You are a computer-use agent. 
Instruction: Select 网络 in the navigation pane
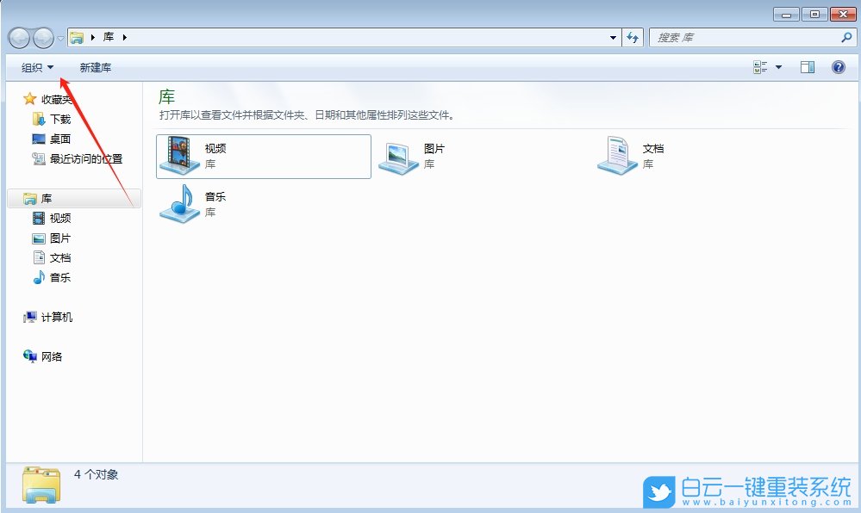click(x=47, y=356)
